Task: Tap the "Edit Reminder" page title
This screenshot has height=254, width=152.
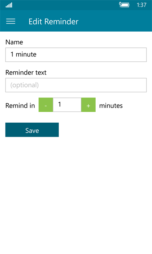Action: [x=53, y=21]
